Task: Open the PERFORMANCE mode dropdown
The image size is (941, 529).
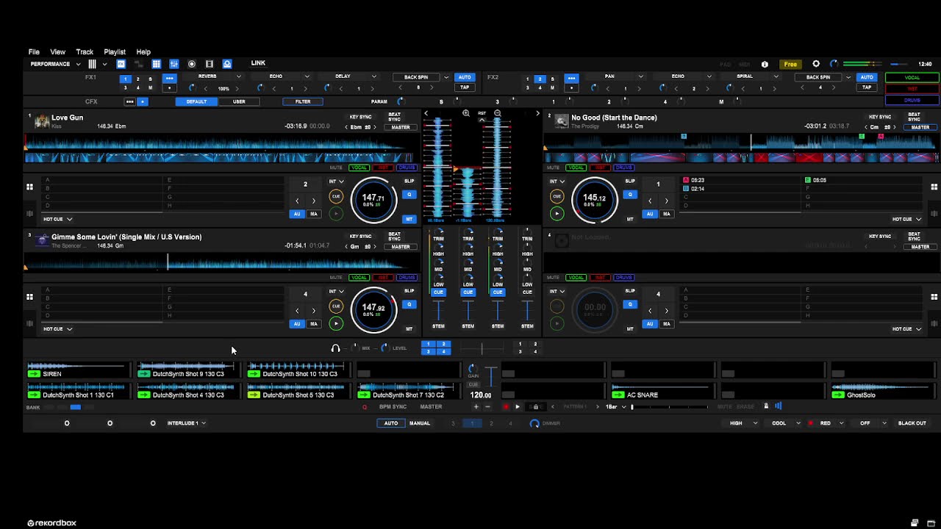Action: pos(55,64)
